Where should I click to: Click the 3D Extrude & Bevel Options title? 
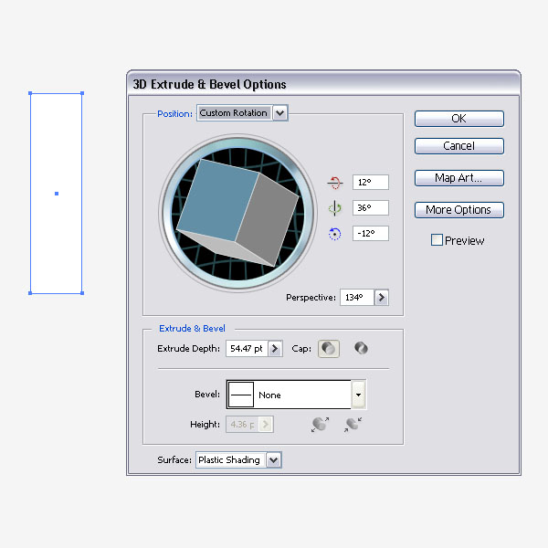tap(209, 84)
